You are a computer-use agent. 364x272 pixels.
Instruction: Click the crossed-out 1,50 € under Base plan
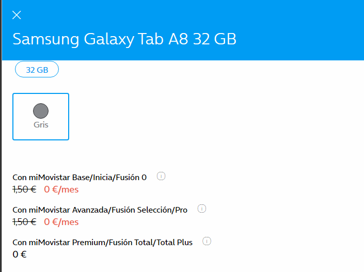[24, 189]
